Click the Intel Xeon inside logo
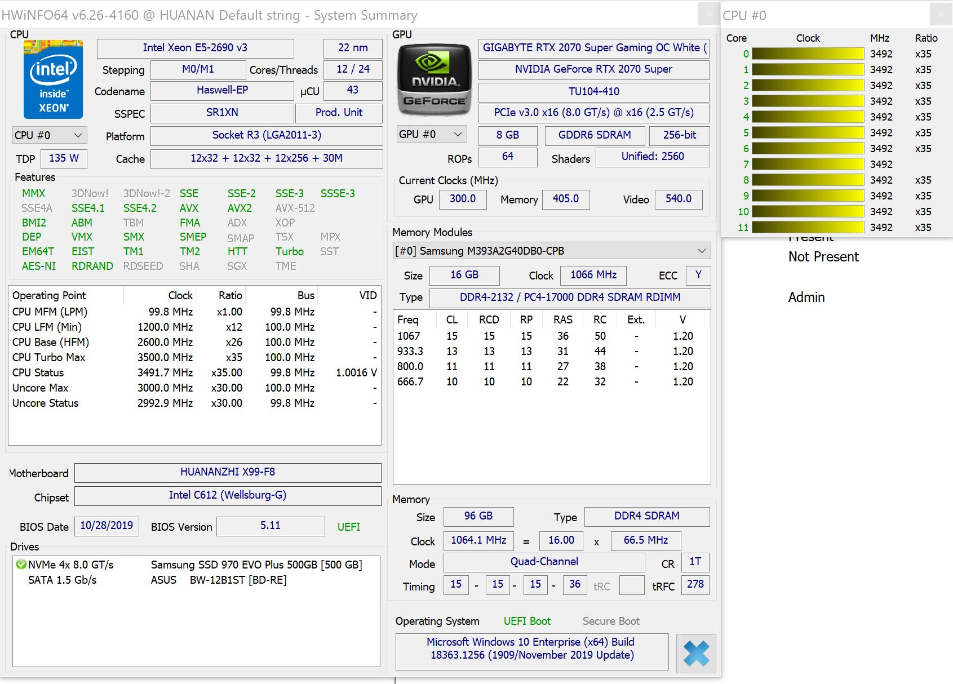953x684 pixels. [x=54, y=79]
